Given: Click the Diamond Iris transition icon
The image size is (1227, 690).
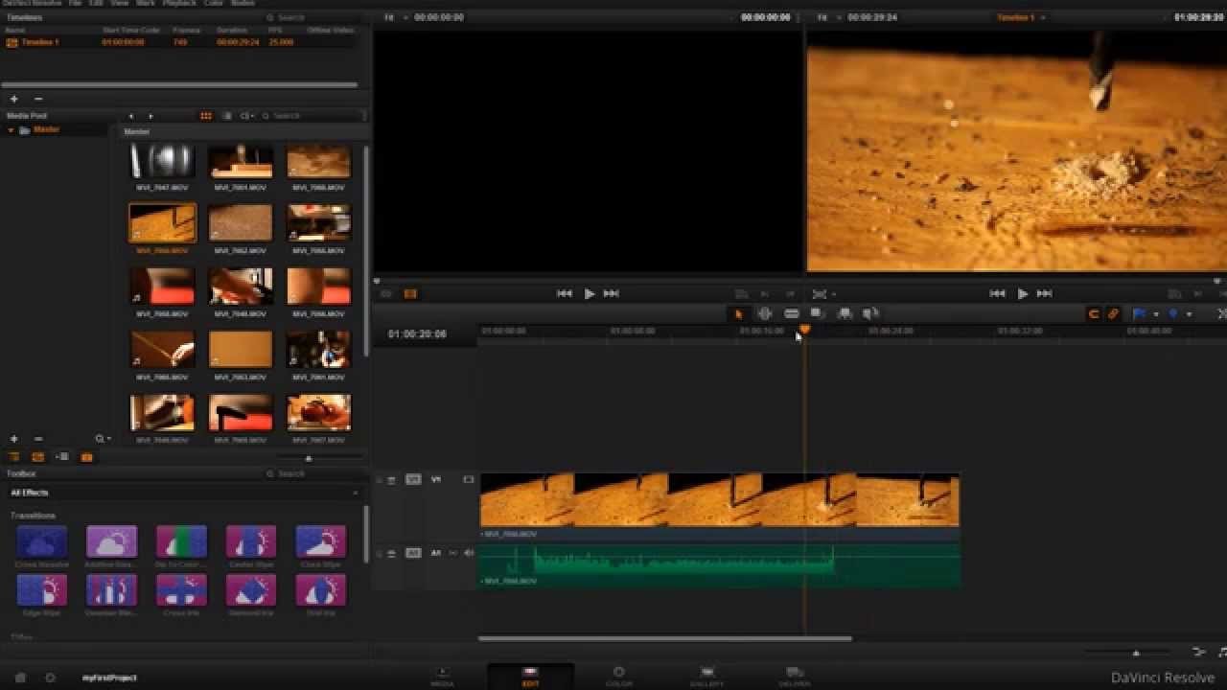Looking at the screenshot, I should (250, 590).
